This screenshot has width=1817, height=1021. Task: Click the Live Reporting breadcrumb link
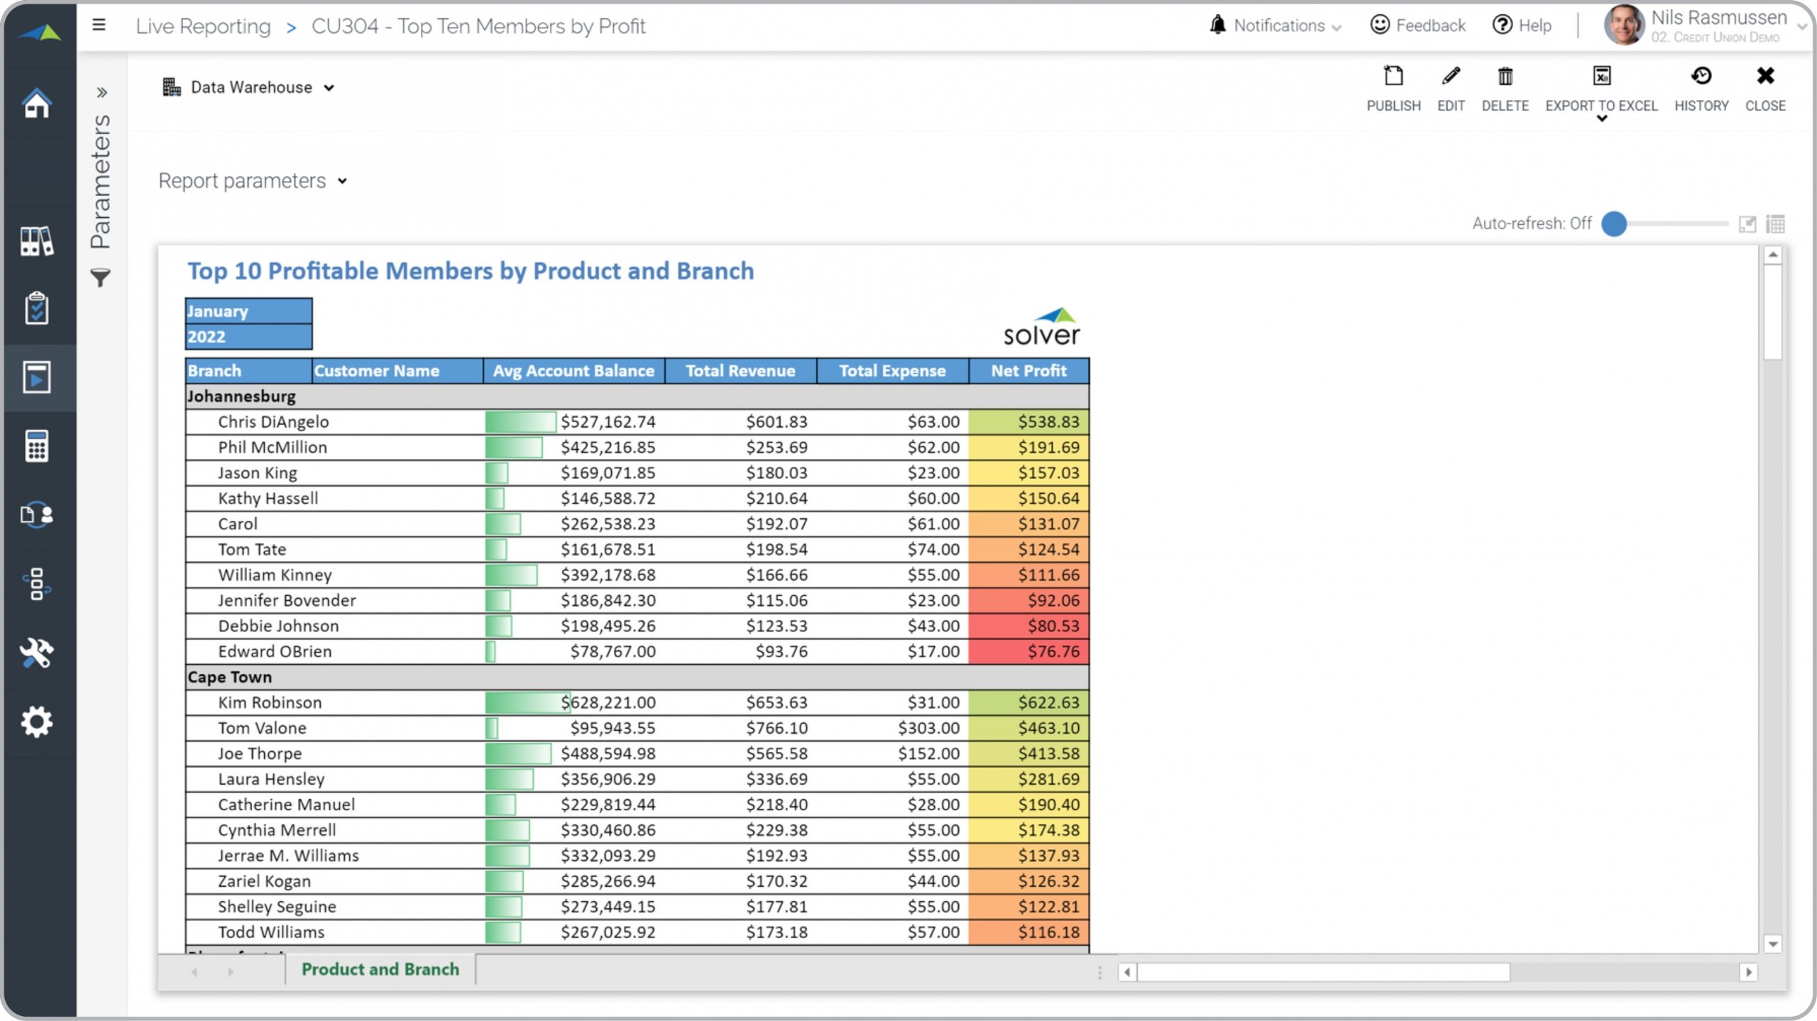pos(203,26)
